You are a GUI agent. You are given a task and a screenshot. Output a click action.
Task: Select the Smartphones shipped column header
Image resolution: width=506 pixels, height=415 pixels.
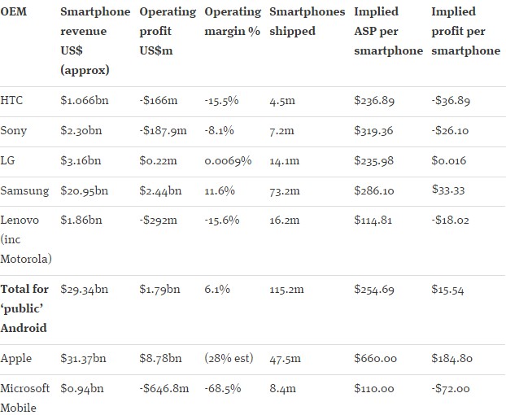[x=308, y=22]
